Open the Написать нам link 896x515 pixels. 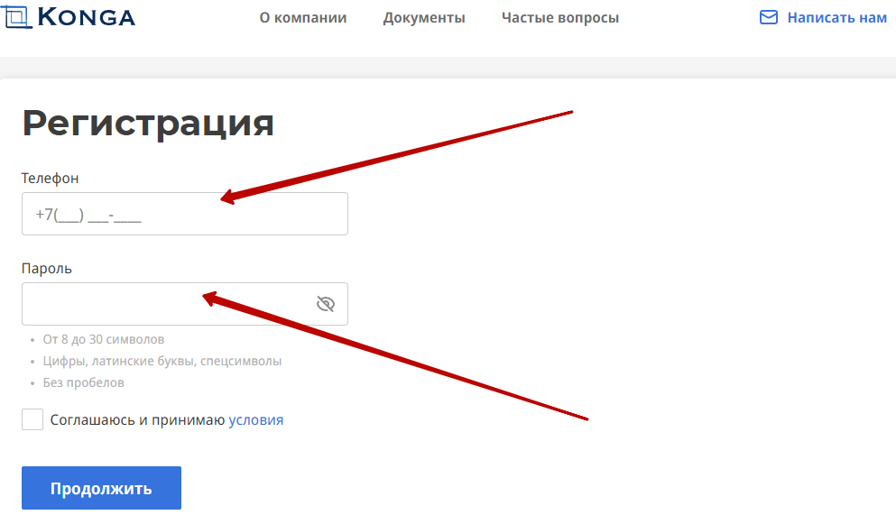(x=836, y=18)
